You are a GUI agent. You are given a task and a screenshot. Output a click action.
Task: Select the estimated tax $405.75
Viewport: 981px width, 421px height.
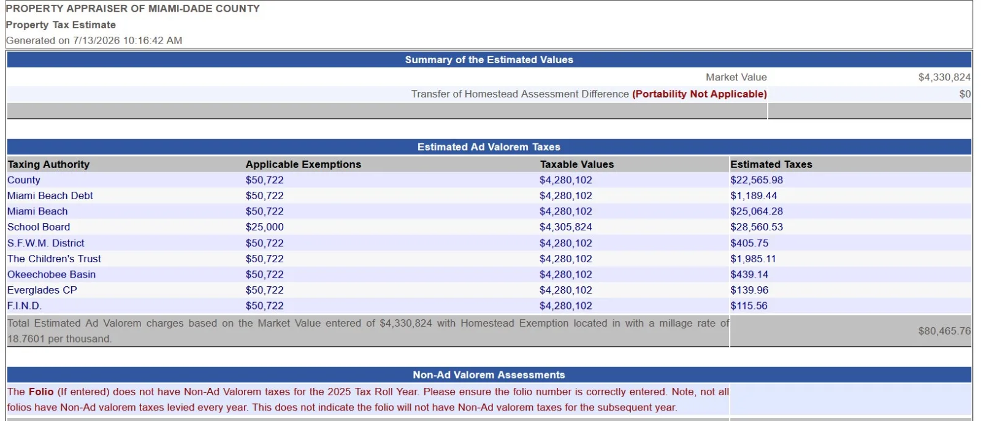click(x=749, y=243)
